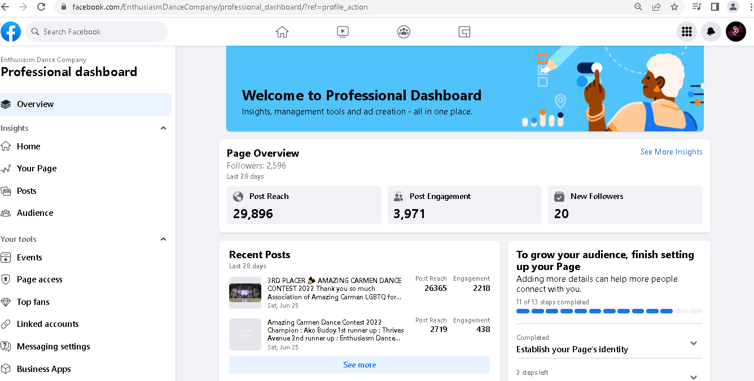The image size is (754, 381).
Task: Open the Champion Ako Budoy post
Action: click(x=335, y=330)
